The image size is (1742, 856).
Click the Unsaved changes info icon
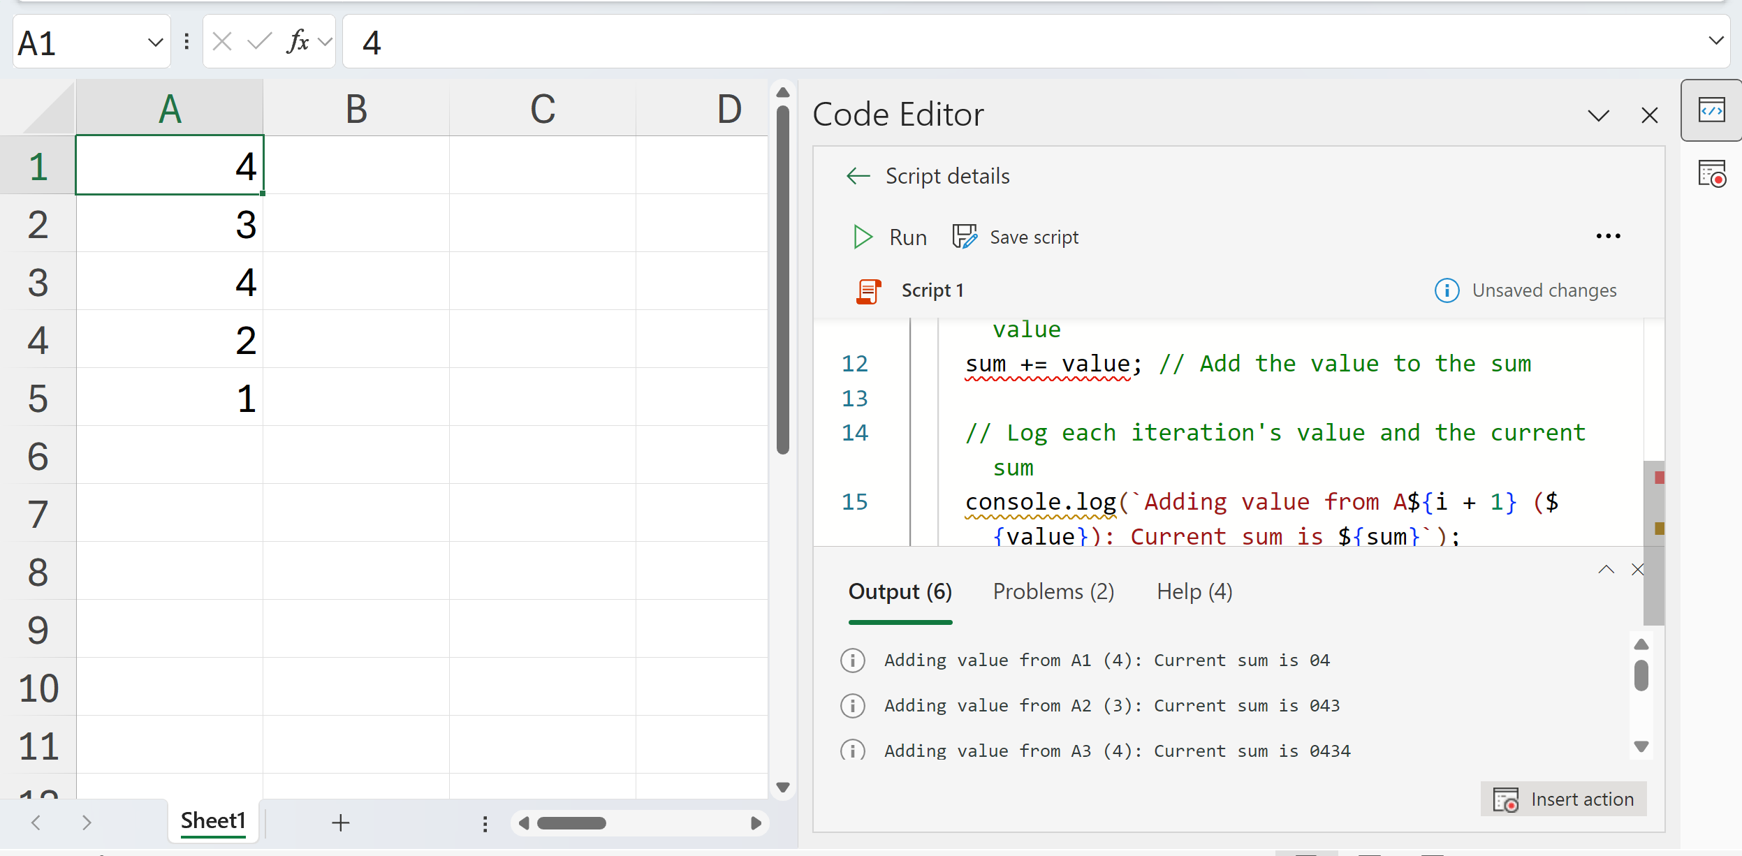pos(1447,290)
